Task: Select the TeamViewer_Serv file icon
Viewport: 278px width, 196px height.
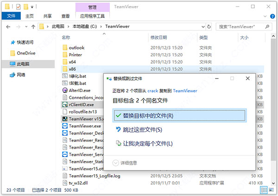Action: [65, 154]
